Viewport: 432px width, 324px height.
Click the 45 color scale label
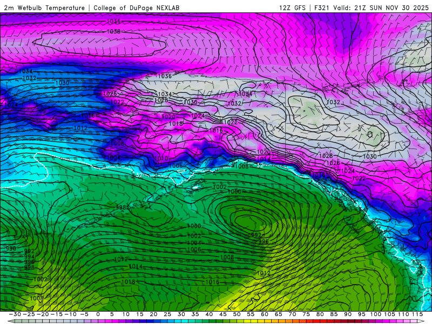coord(223,314)
